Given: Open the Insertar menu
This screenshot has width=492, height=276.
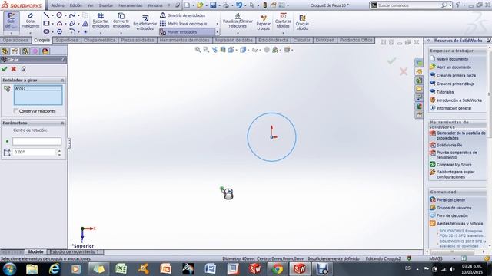Looking at the screenshot, I should coord(106,5).
